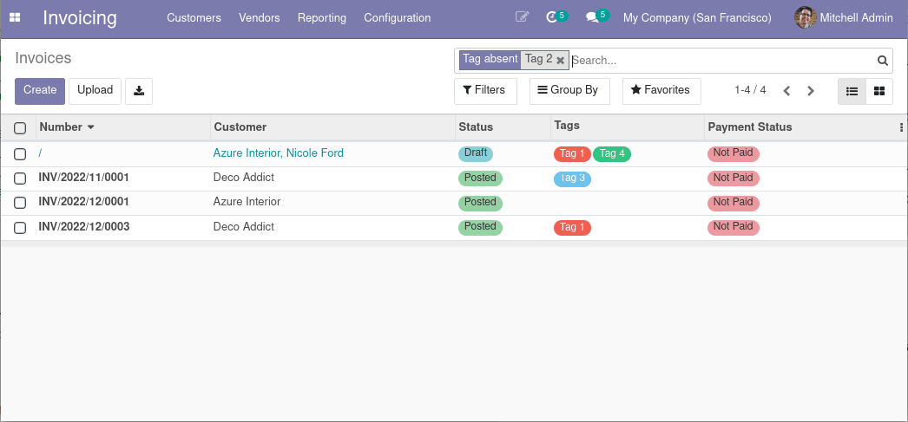Open the apps grid home menu
The width and height of the screenshot is (908, 422).
coord(15,18)
